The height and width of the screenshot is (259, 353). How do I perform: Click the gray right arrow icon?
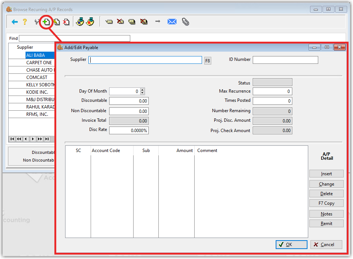(158, 21)
